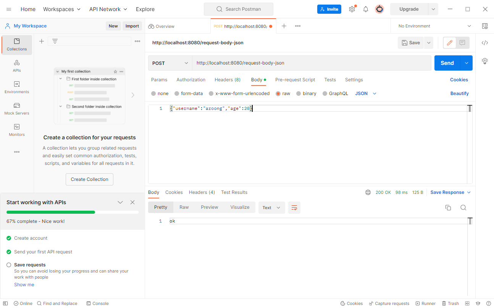Open the hamburger main menu

click(9, 9)
